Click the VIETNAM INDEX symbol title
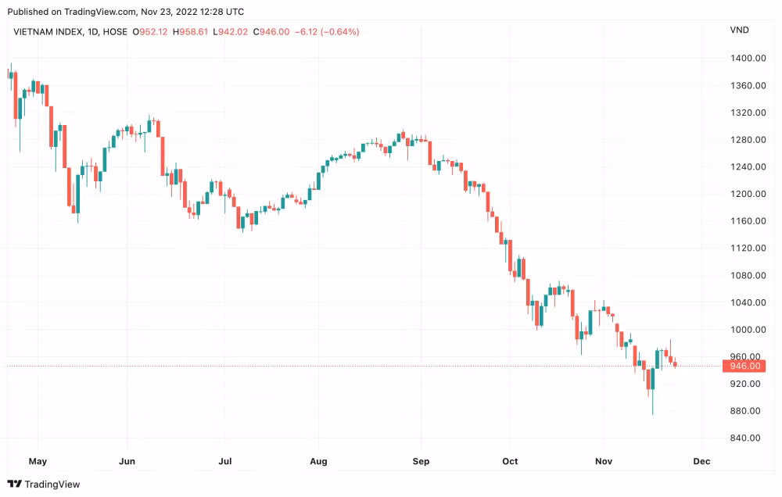Screen dimensions: 782x497 (48, 32)
